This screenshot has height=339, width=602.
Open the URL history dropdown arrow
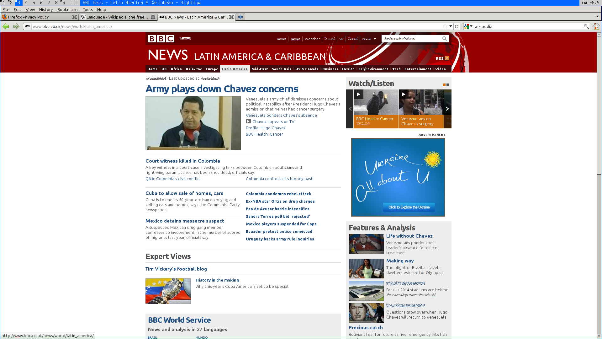pyautogui.click(x=451, y=26)
